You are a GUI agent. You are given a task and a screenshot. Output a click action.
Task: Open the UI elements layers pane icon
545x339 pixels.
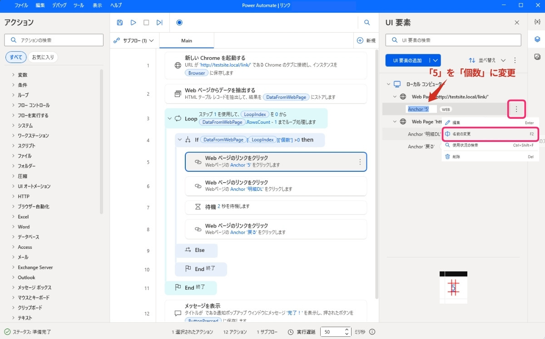coord(537,39)
